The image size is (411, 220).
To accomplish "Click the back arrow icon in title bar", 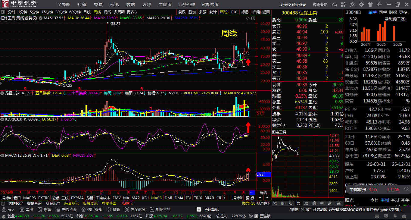I will (379, 5).
